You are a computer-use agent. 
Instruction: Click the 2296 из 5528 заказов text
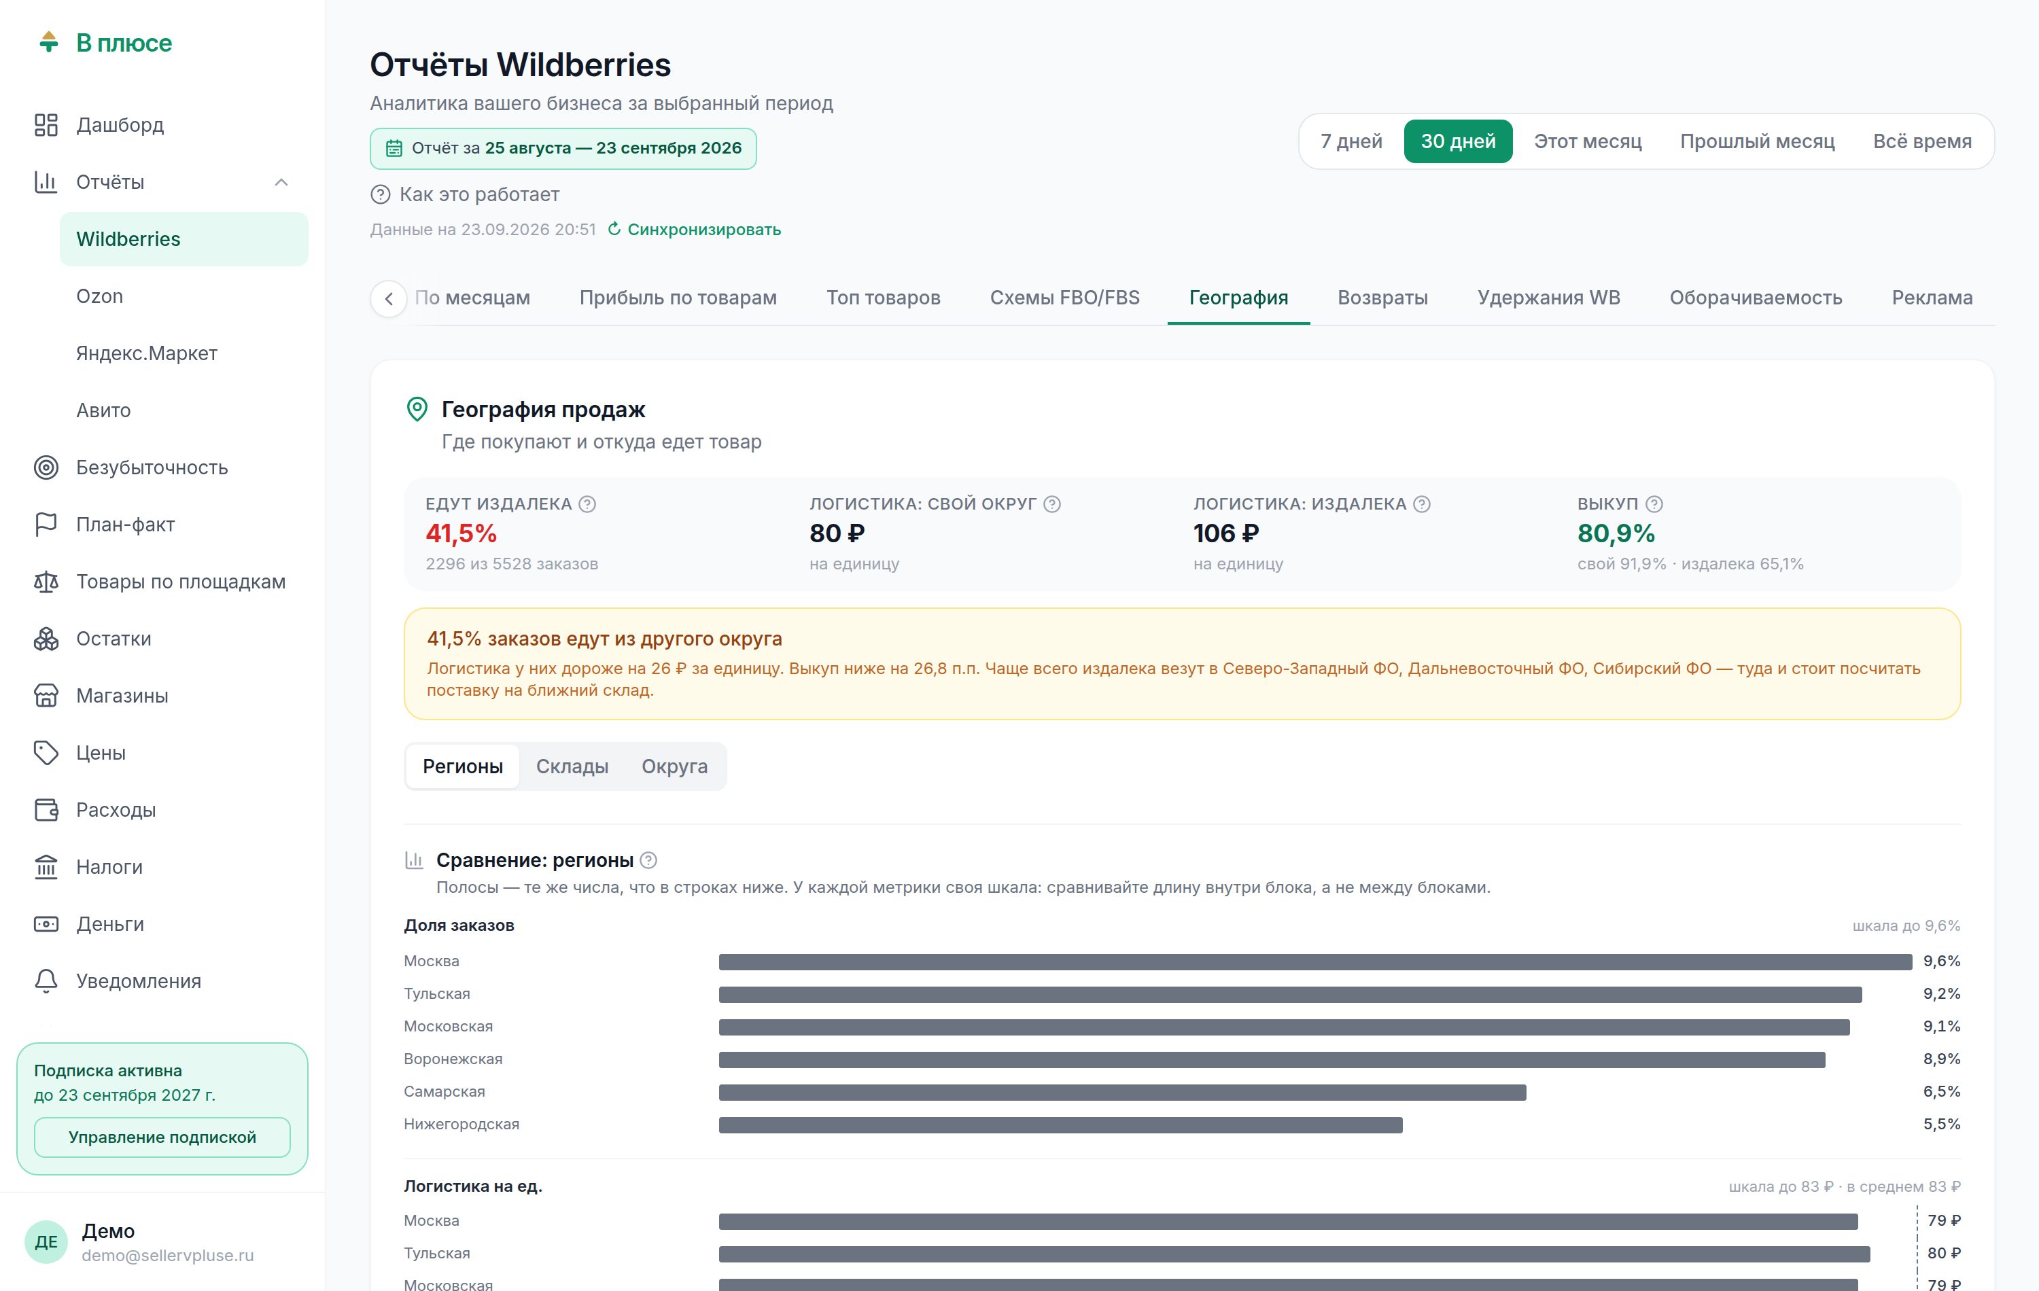pos(511,564)
